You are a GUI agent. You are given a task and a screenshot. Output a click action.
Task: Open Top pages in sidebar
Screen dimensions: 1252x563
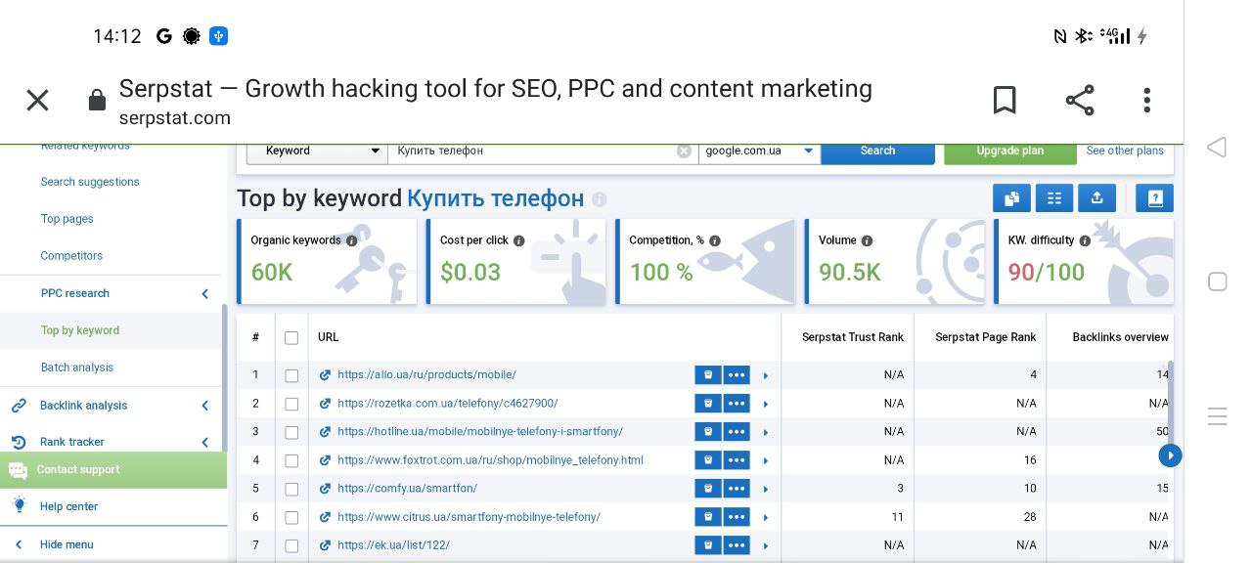coord(67,219)
